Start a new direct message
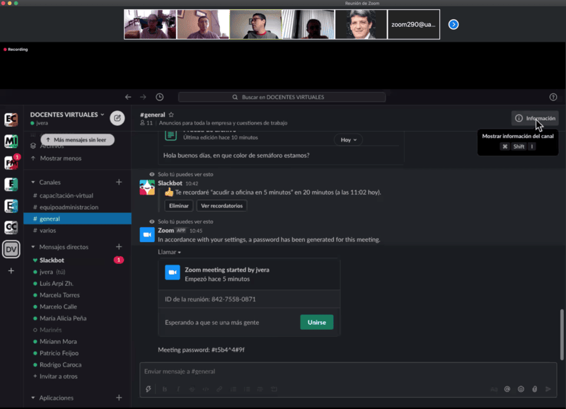566x409 pixels. click(119, 247)
